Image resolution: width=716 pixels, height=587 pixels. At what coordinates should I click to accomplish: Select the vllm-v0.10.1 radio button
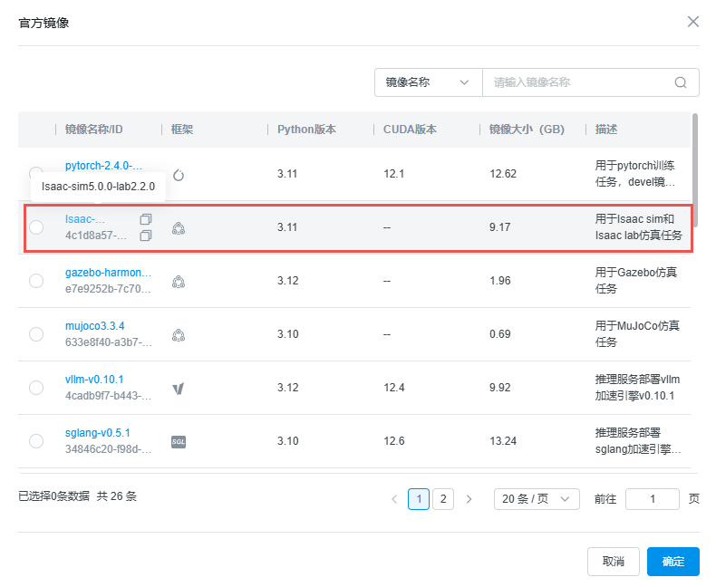[x=36, y=388]
